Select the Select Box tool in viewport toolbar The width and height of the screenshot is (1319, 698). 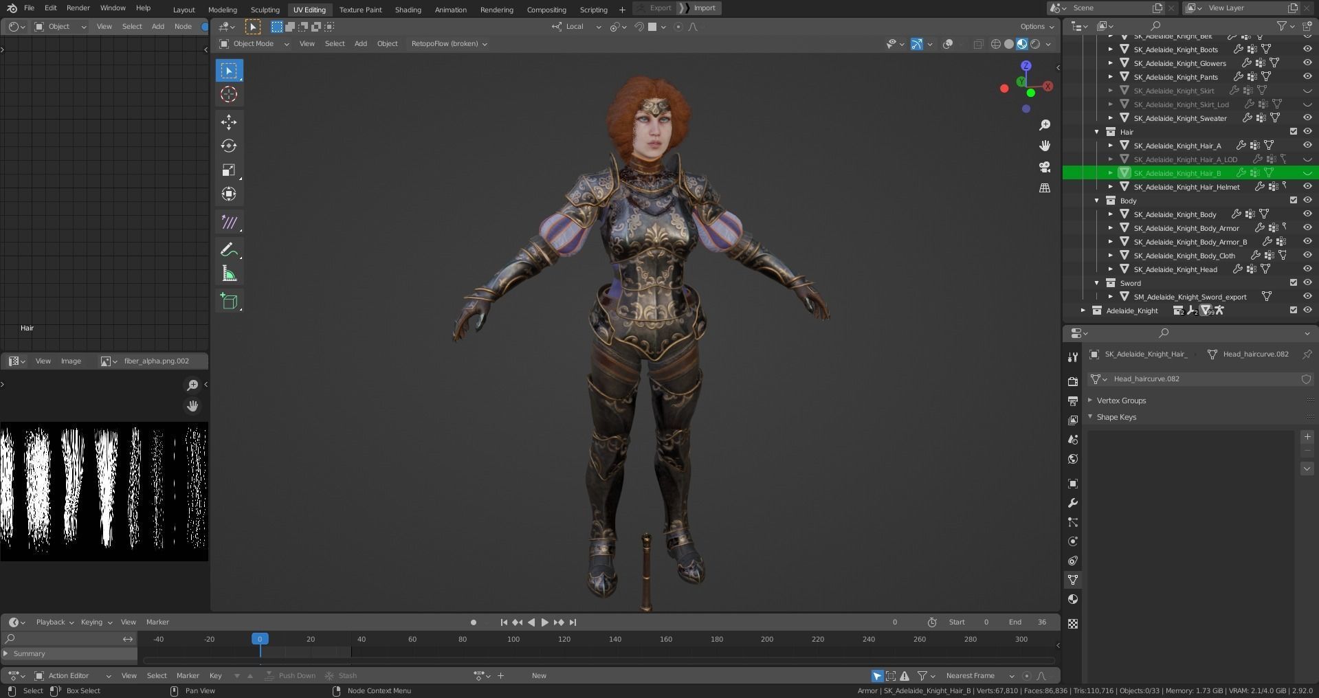point(229,71)
